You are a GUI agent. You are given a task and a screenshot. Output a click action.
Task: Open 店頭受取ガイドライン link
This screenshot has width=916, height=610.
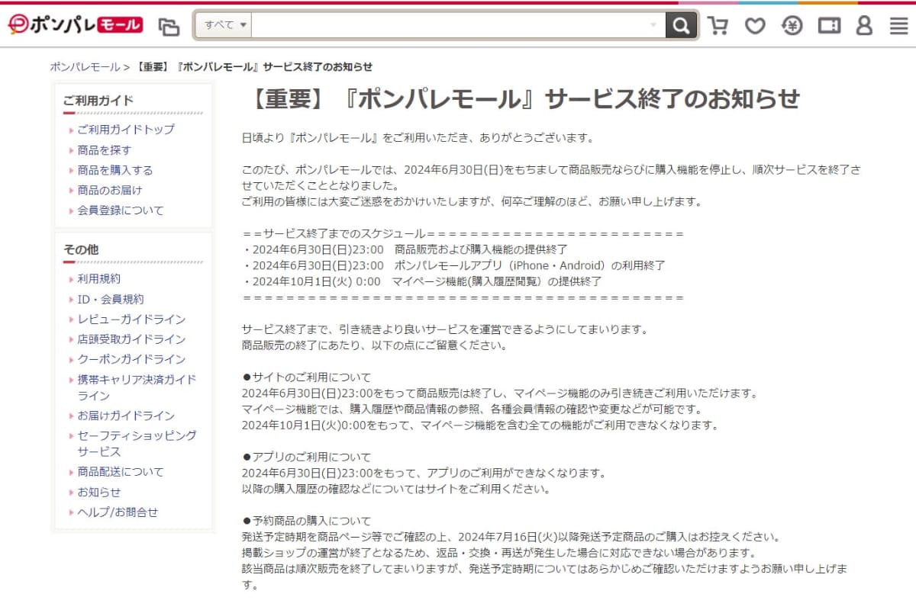point(131,339)
